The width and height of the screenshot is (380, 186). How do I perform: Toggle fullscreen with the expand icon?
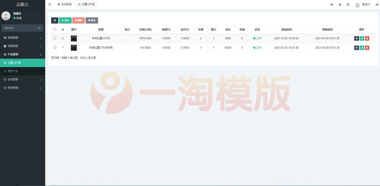tap(348, 4)
